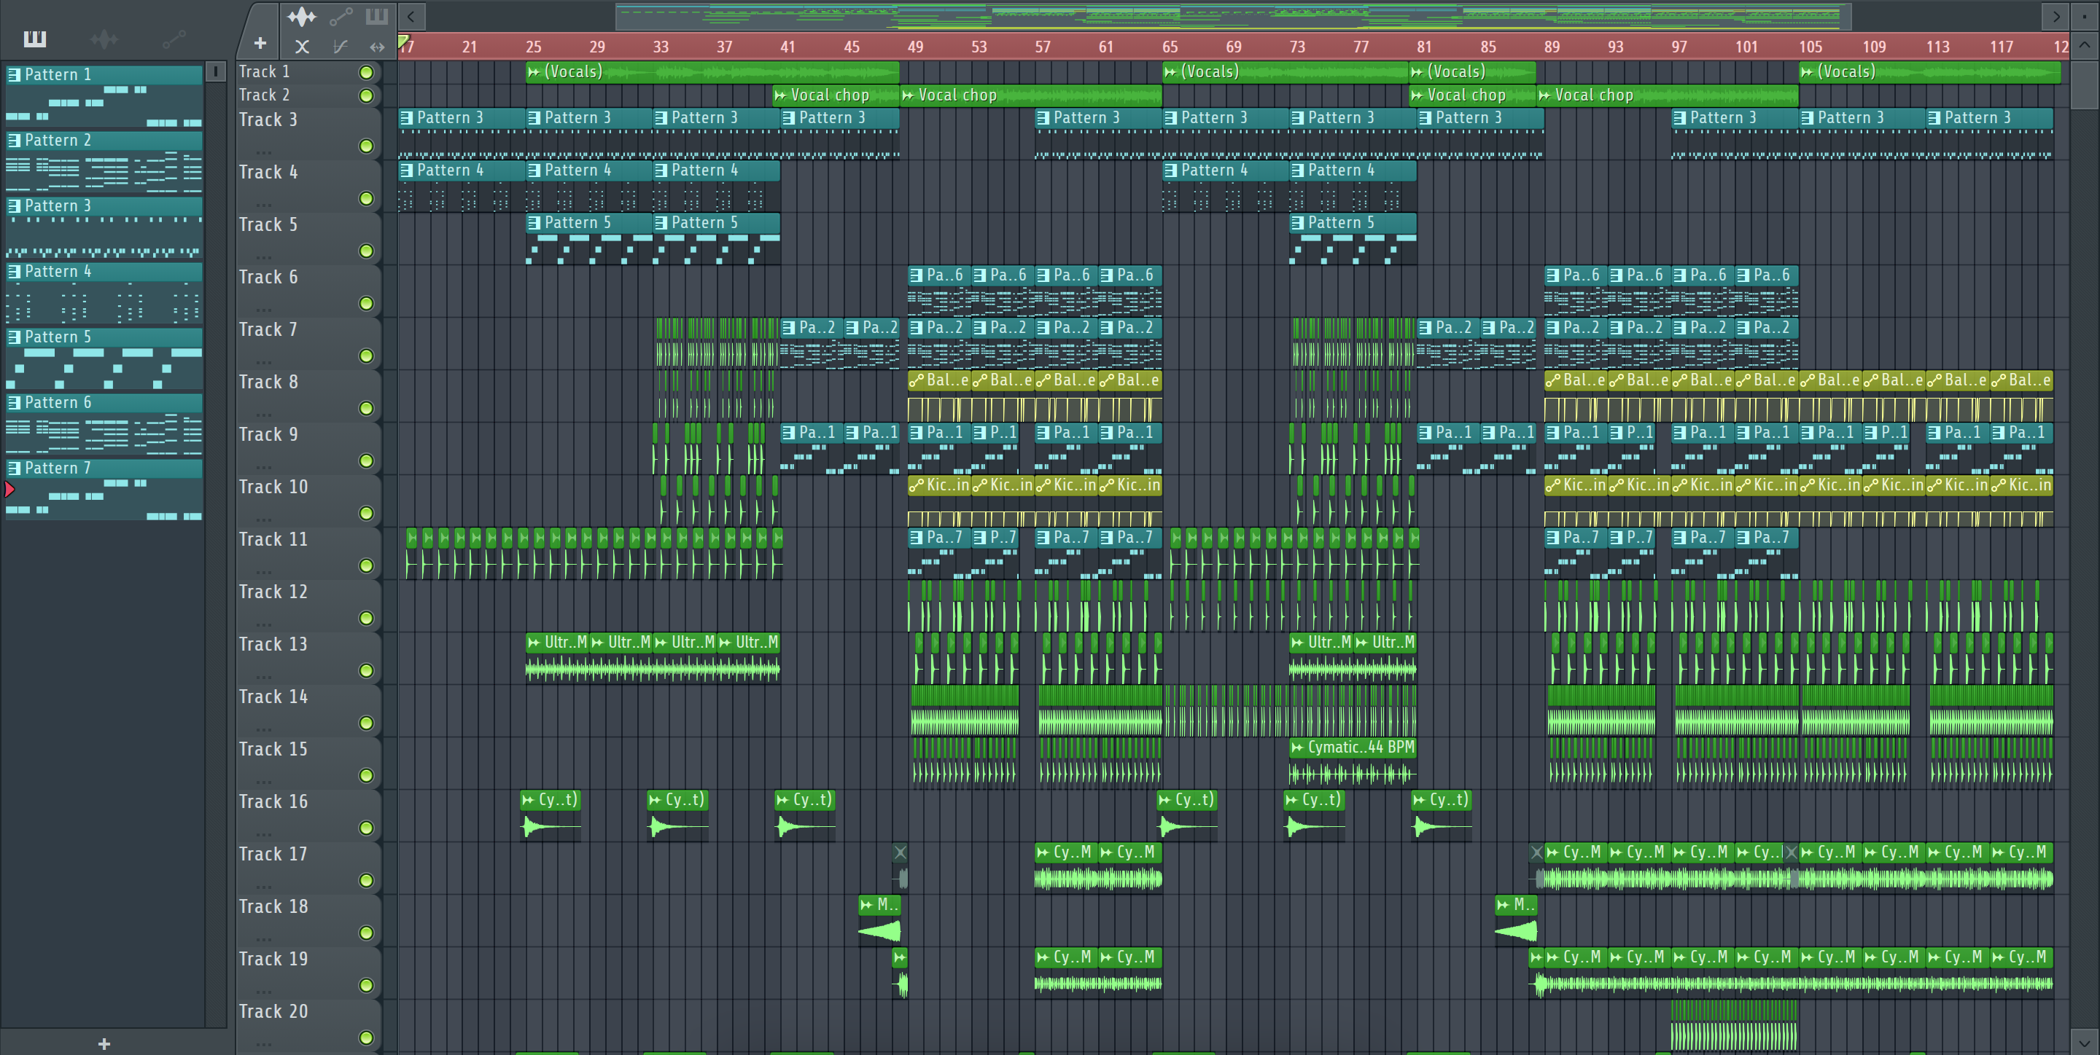Select the Track 12 header label
The image size is (2100, 1055).
(273, 592)
